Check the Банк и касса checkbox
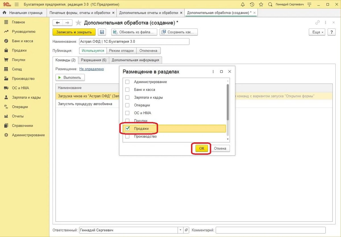 127,90
